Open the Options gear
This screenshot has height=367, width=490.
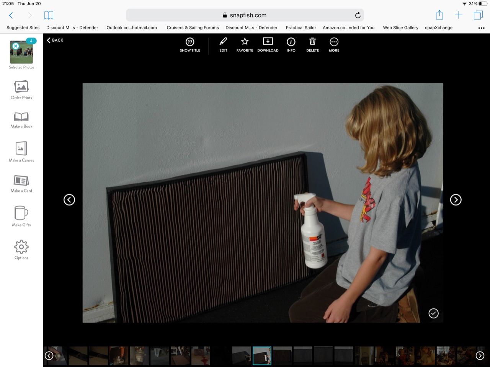click(x=21, y=250)
